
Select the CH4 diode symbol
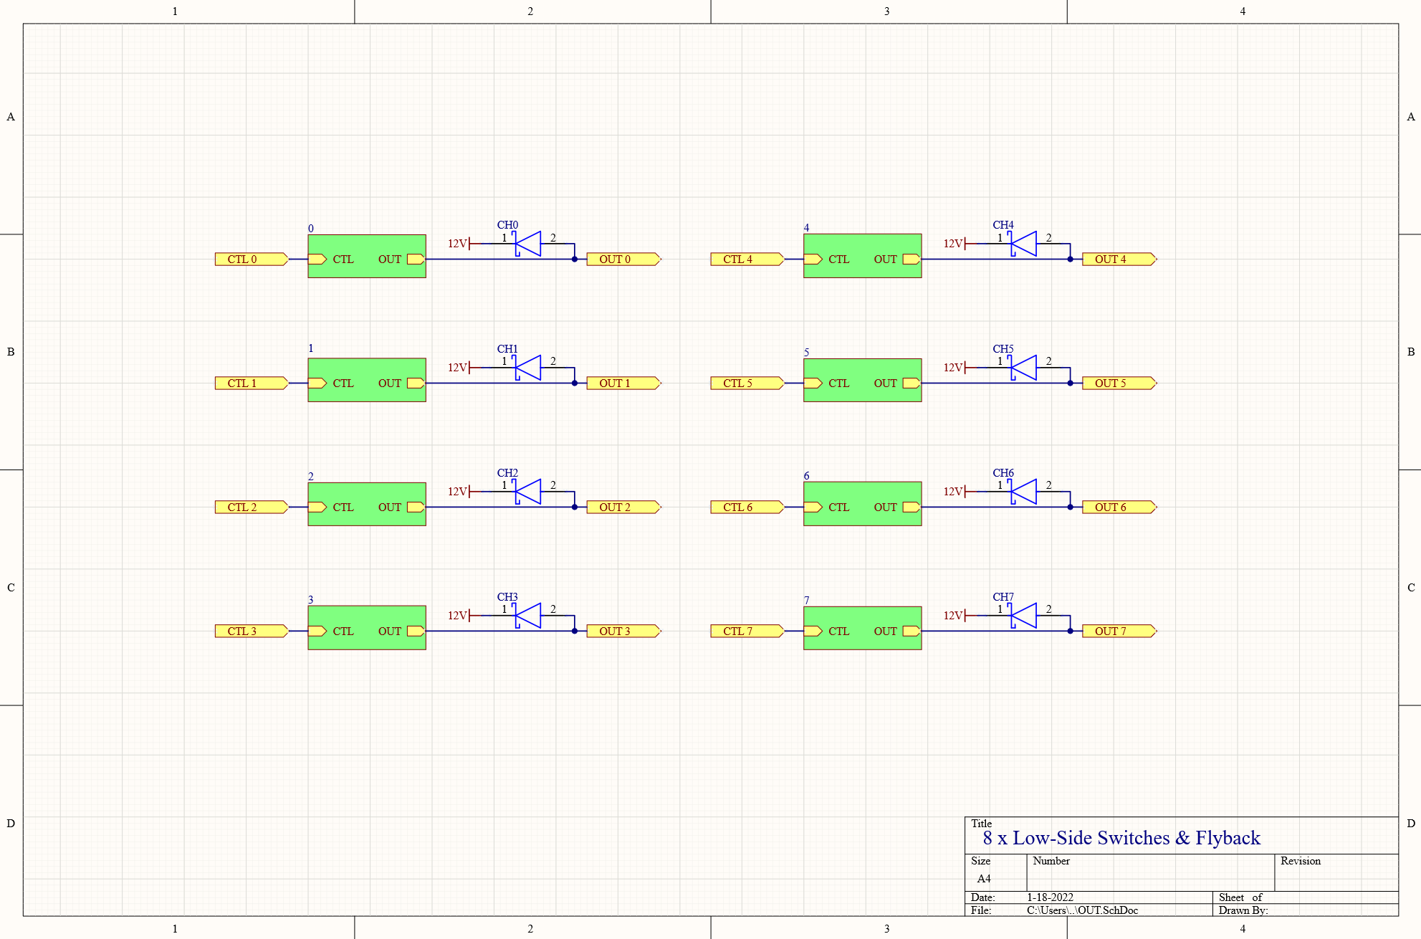pos(1023,244)
